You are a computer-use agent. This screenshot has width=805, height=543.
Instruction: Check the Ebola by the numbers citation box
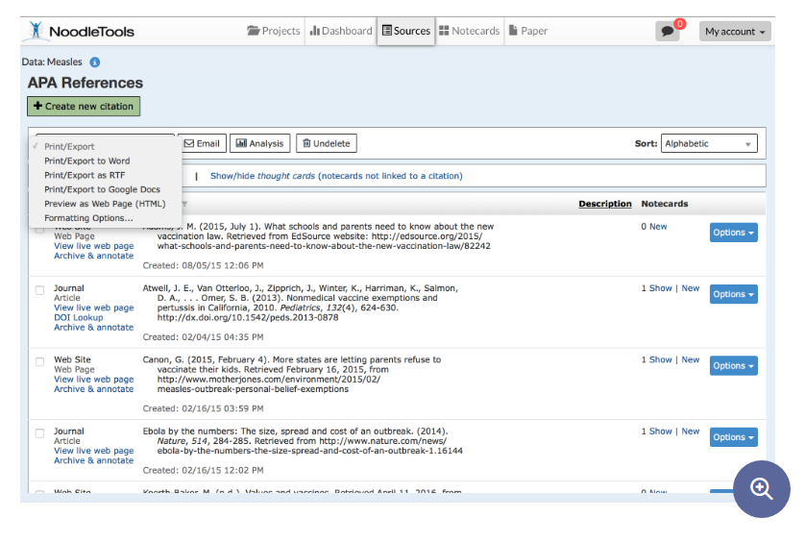pyautogui.click(x=39, y=432)
